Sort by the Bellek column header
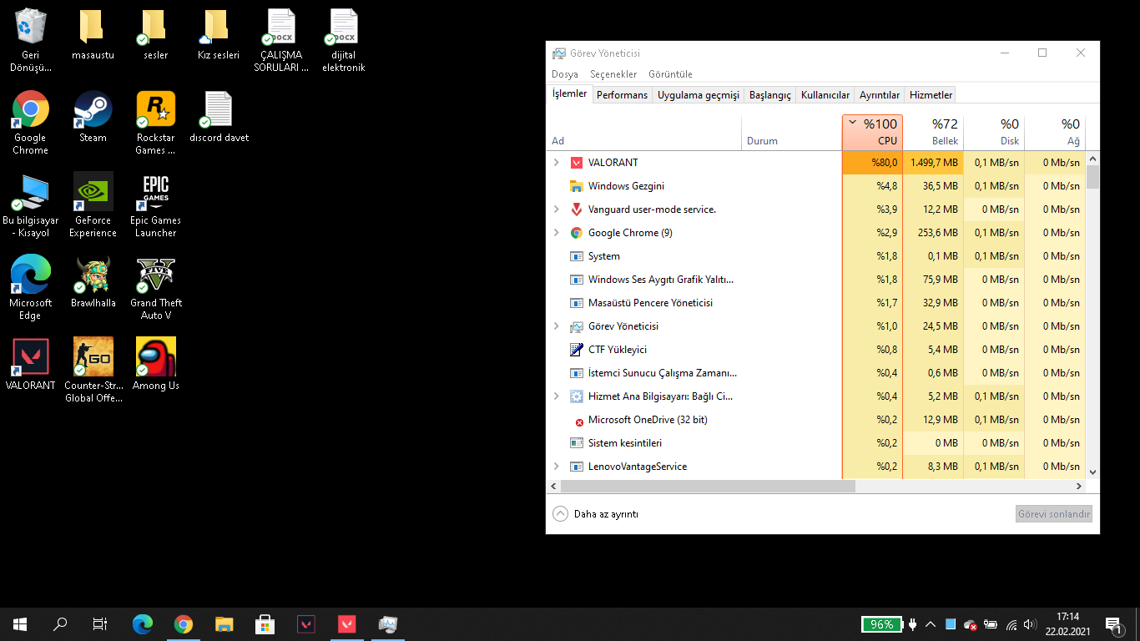This screenshot has height=641, width=1140. (933, 133)
